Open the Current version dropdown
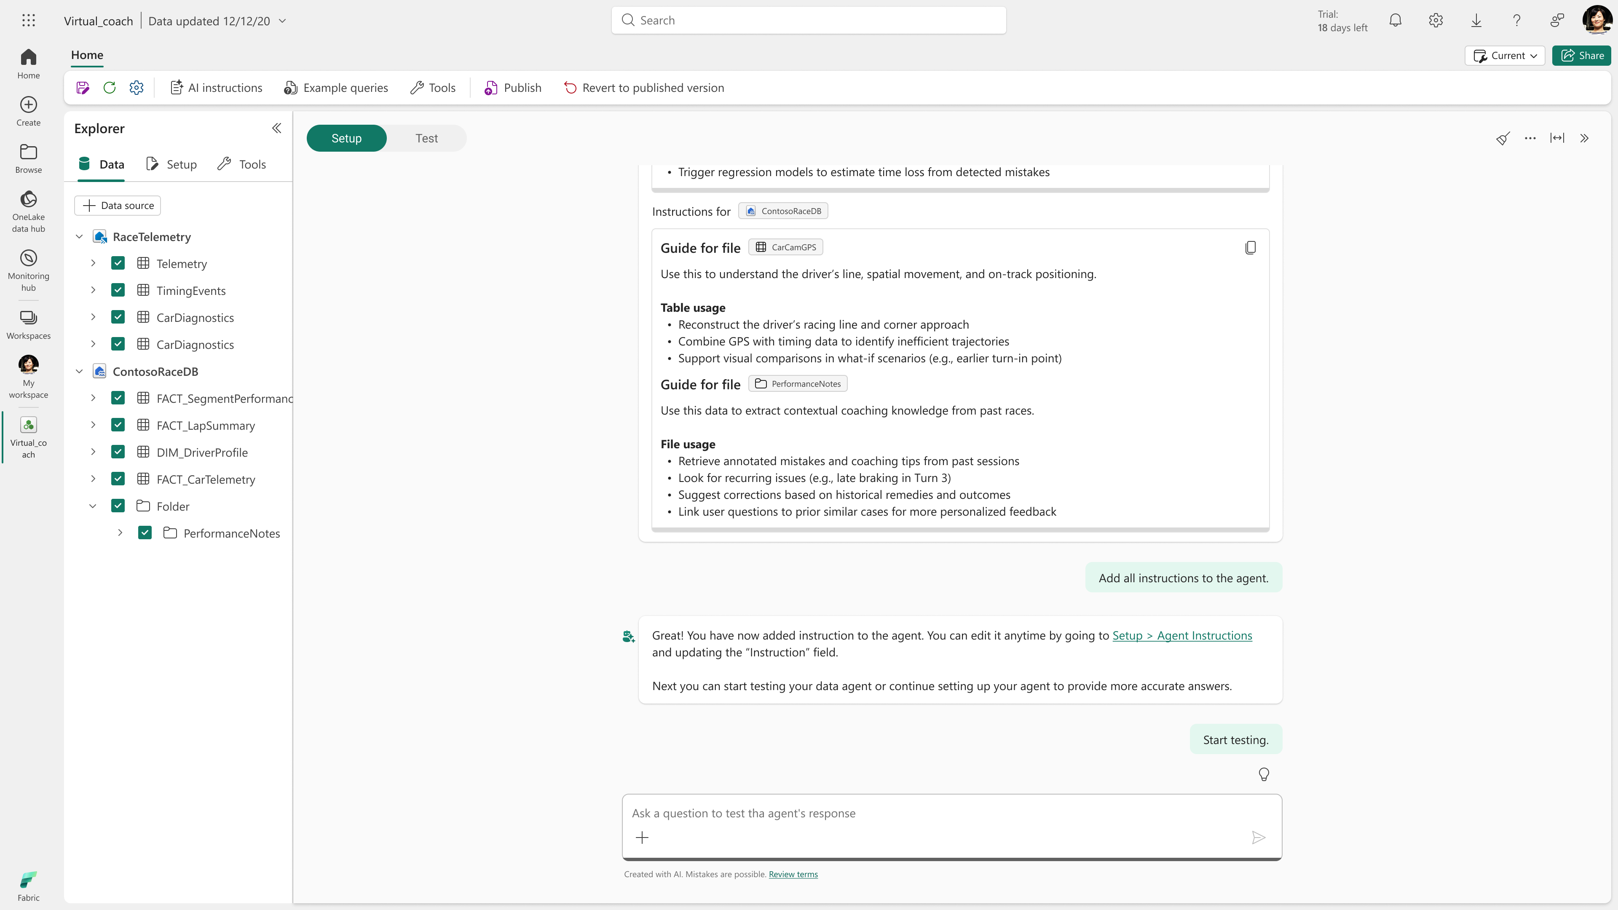Image resolution: width=1618 pixels, height=910 pixels. (x=1505, y=55)
